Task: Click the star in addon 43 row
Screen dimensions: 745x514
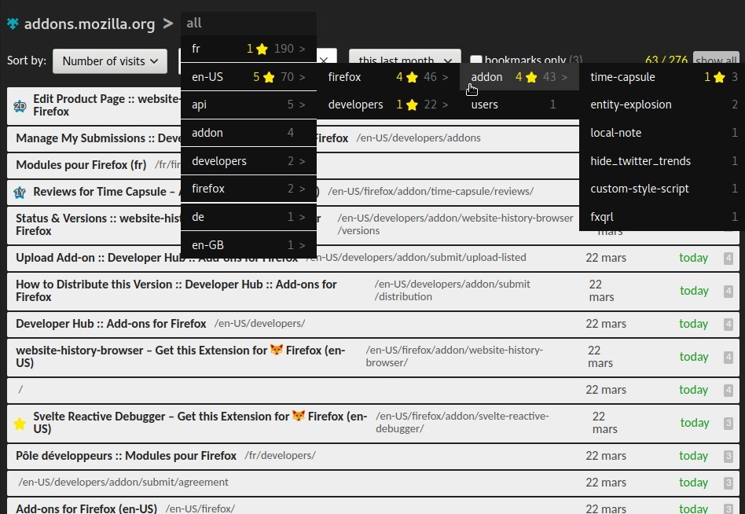Action: pyautogui.click(x=531, y=77)
